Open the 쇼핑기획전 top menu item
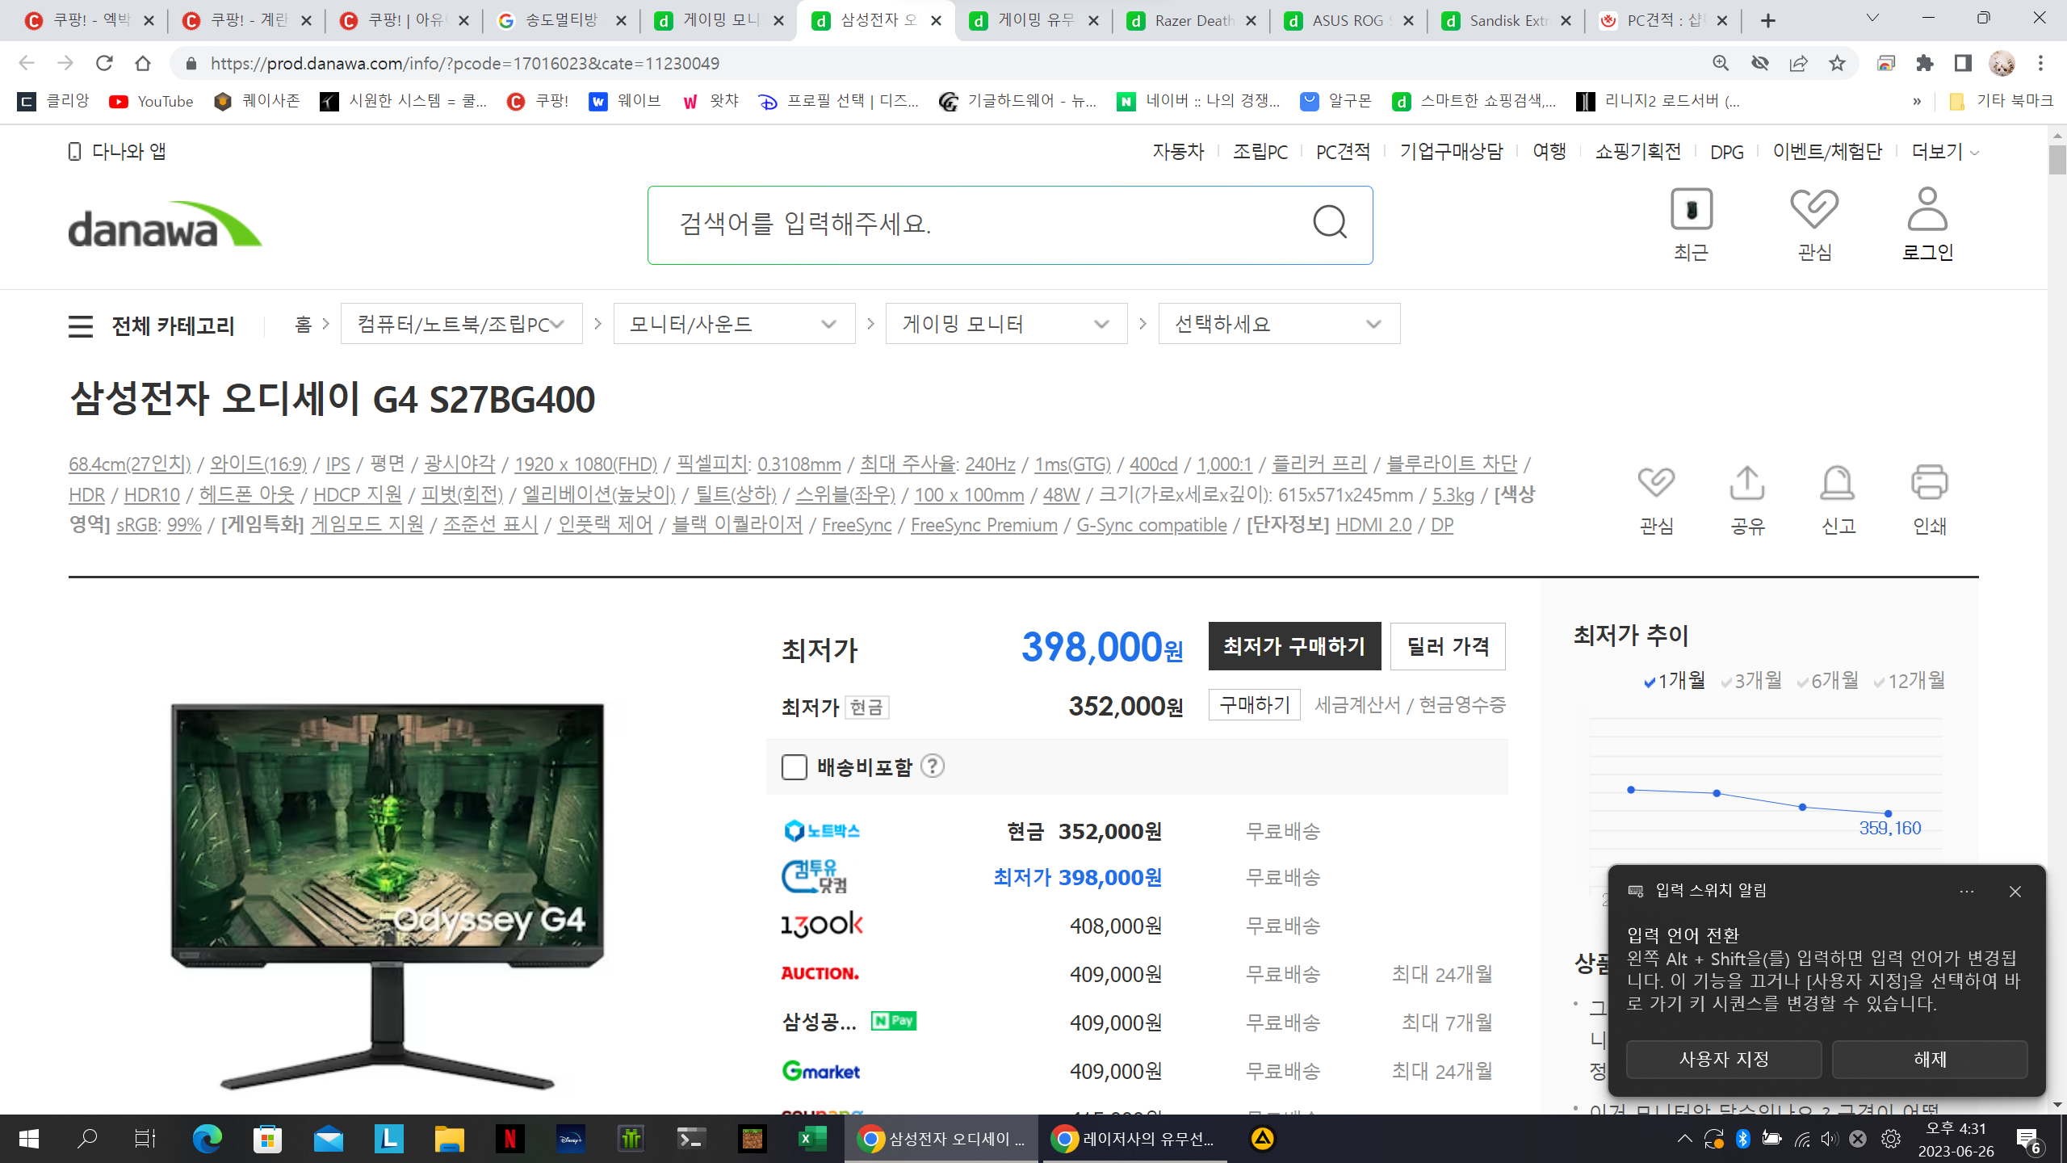 click(1637, 152)
